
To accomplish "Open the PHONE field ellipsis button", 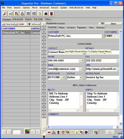I will tap(81, 61).
